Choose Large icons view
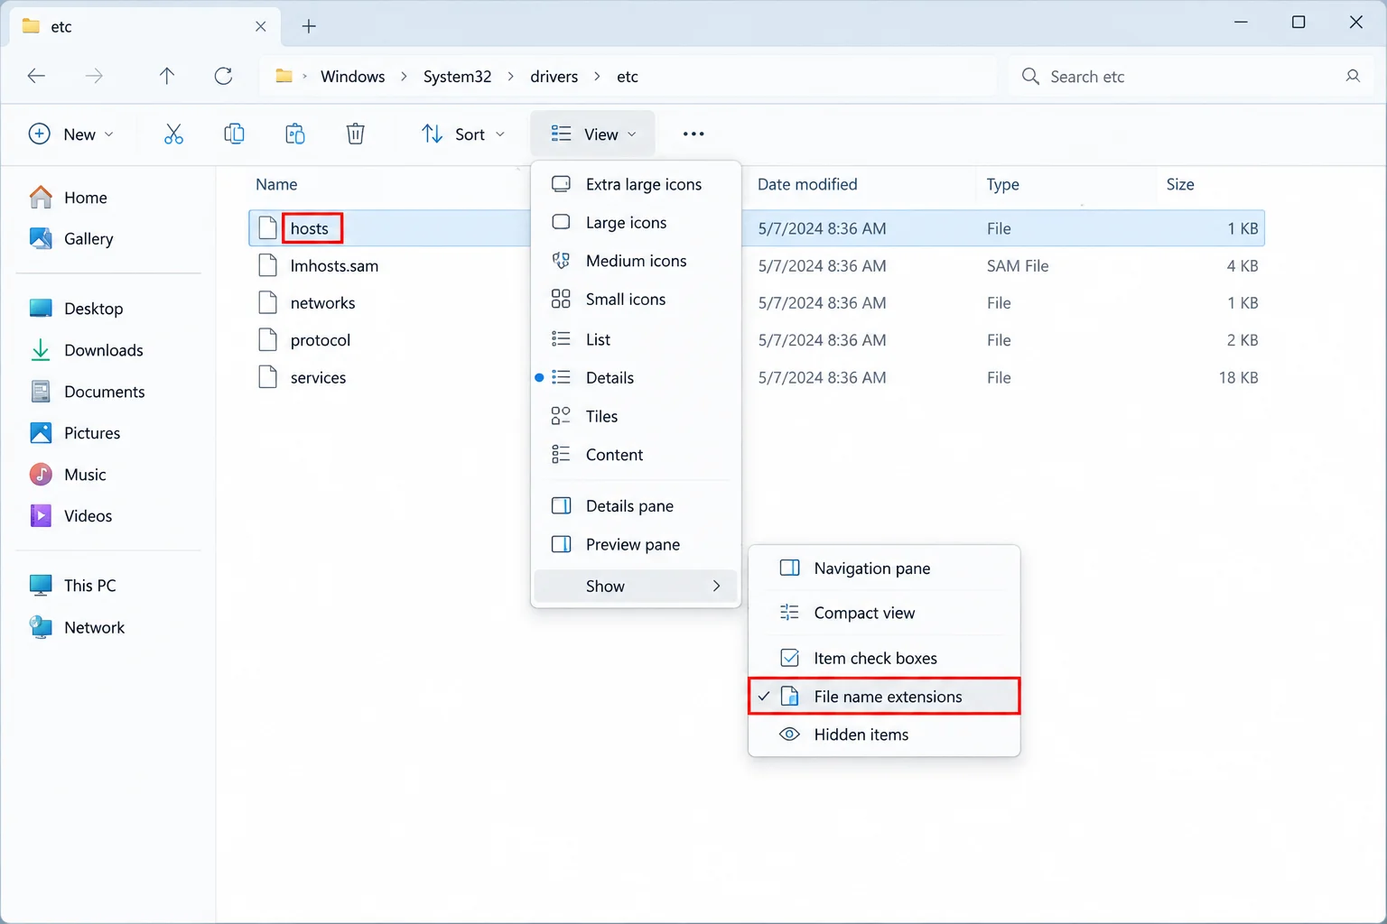Screen dimensions: 1387x924 (636, 223)
